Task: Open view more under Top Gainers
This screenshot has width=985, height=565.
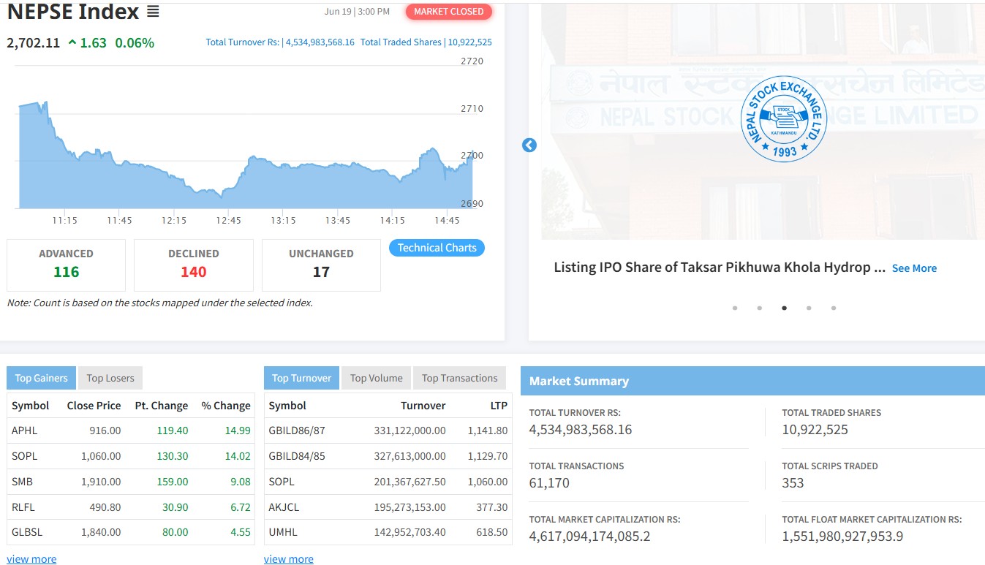Action: (x=31, y=559)
